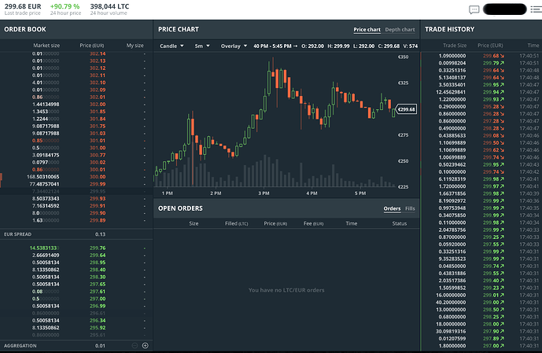The image size is (542, 353).
Task: Switch to the Depth chart tab
Action: [399, 30]
